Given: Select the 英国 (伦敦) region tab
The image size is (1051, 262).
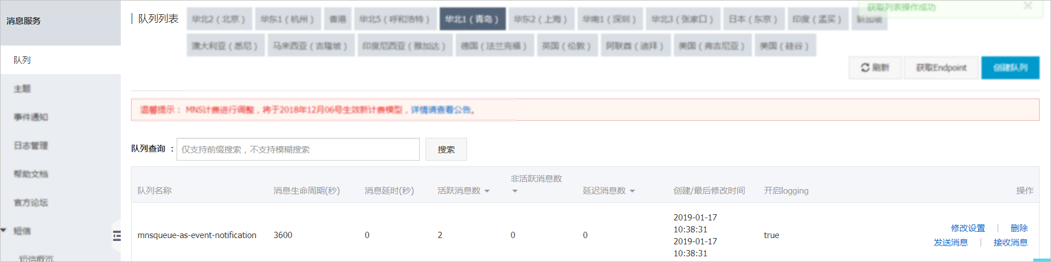Looking at the screenshot, I should coord(567,46).
